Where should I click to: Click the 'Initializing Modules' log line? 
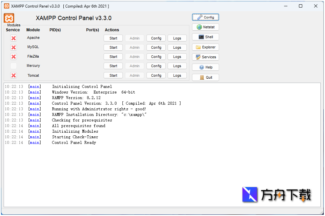(x=75, y=131)
